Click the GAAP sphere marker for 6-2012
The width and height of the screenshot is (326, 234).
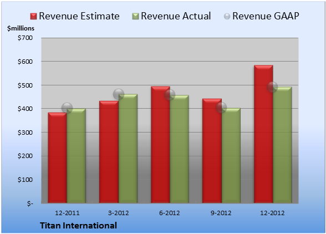pos(170,95)
